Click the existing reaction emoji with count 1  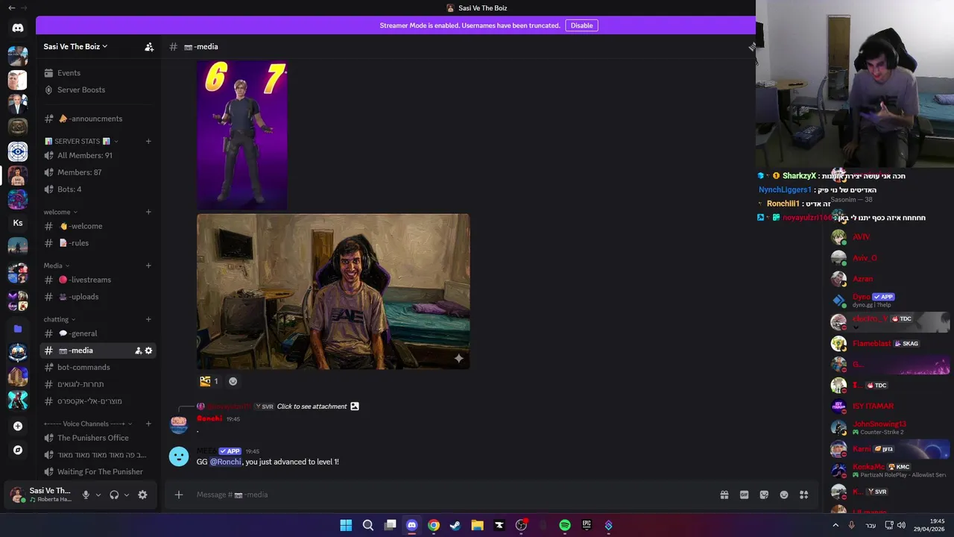[209, 381]
